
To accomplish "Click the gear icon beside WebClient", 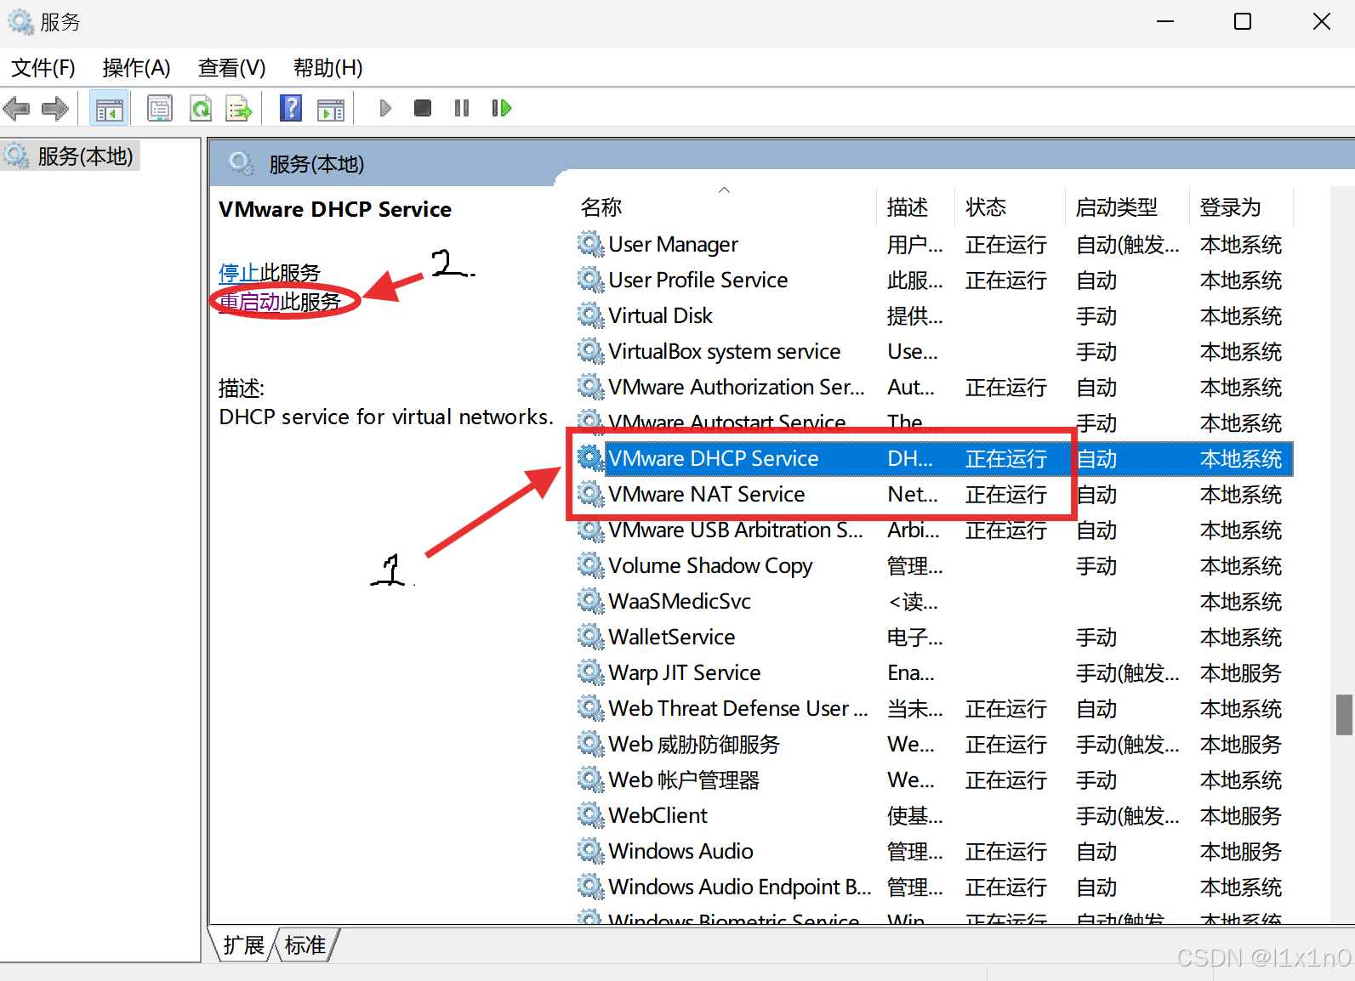I will click(x=590, y=815).
